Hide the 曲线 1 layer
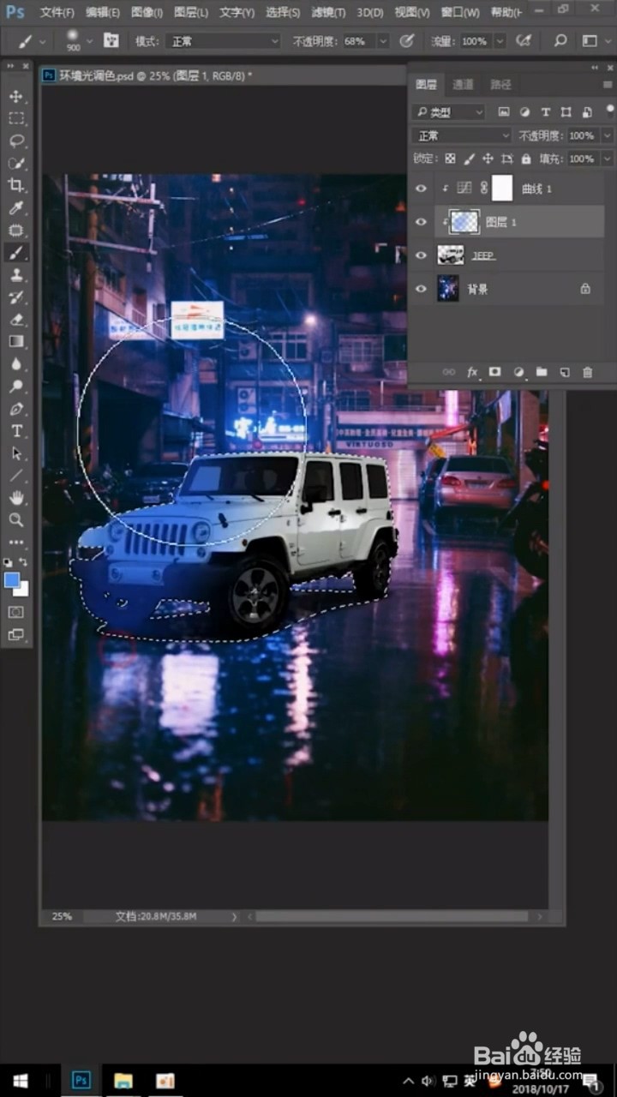This screenshot has height=1097, width=617. [421, 189]
